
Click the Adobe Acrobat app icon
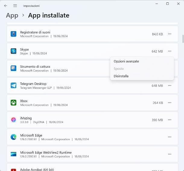14,169
